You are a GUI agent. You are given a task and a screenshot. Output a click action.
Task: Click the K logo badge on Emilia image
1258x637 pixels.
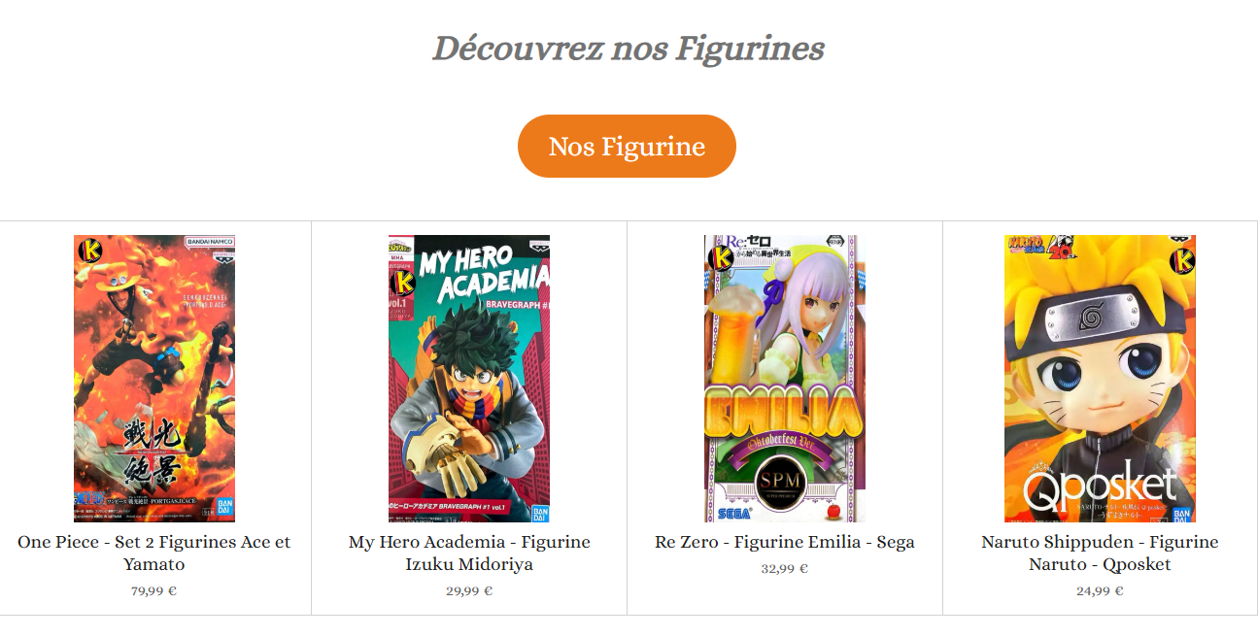click(722, 258)
